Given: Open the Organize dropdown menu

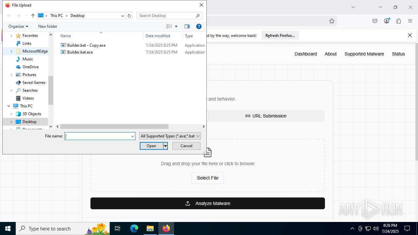Looking at the screenshot, I should pos(18,26).
